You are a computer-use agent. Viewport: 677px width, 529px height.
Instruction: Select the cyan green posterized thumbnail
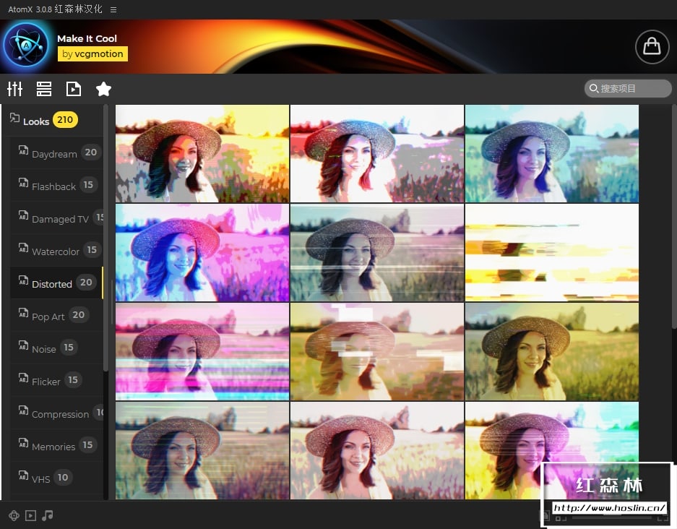point(552,153)
